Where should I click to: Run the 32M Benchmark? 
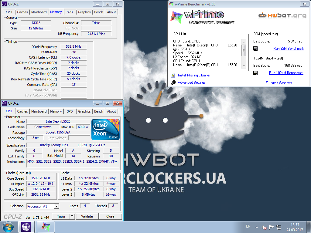click(x=289, y=49)
